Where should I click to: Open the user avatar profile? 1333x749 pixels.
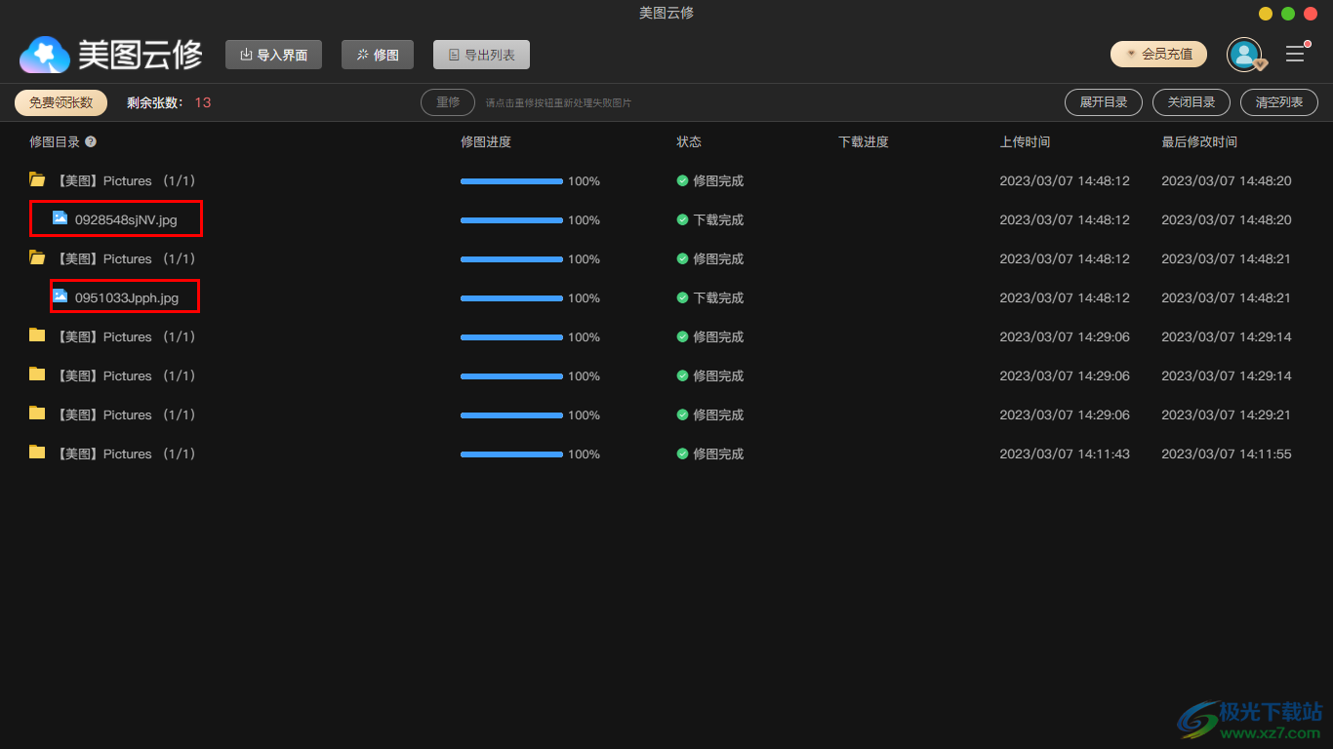[x=1244, y=55]
